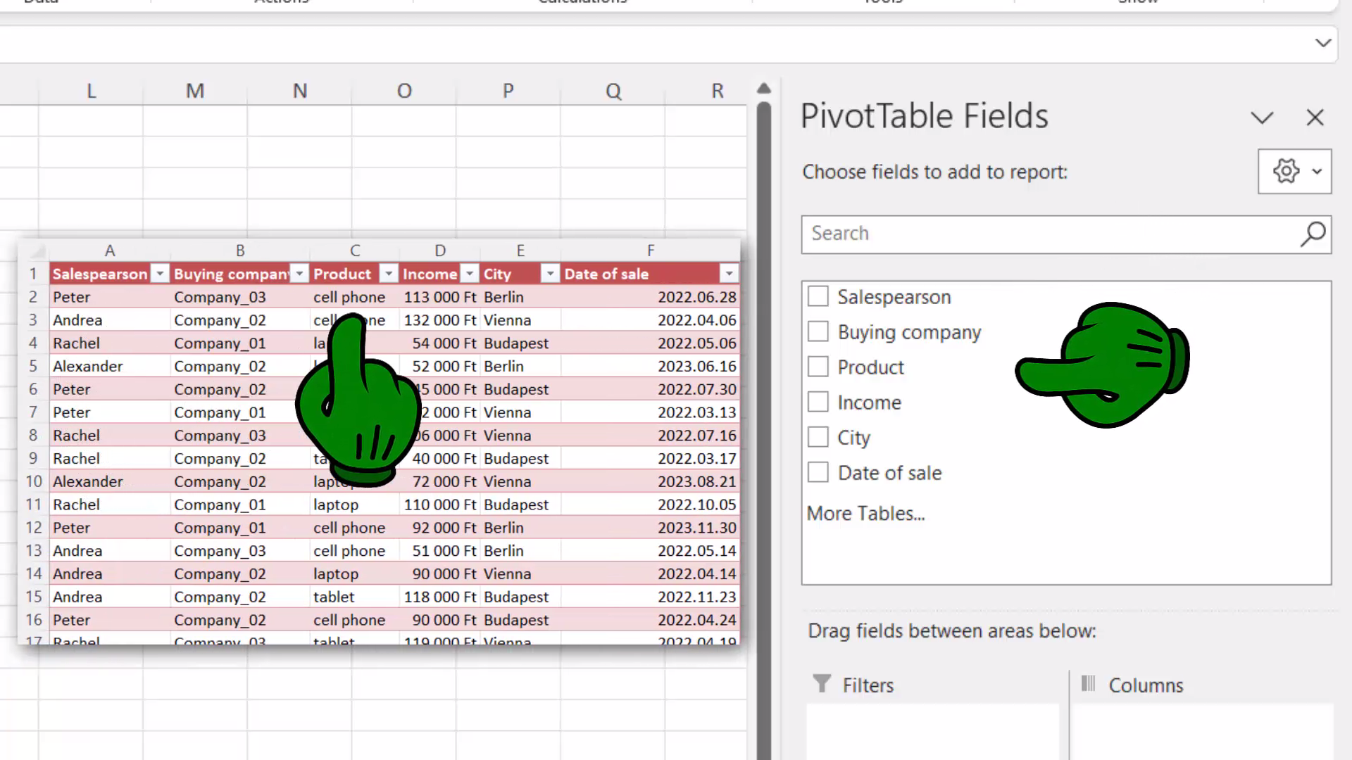
Task: Click the magnifier icon in the Search box
Action: pyautogui.click(x=1313, y=234)
